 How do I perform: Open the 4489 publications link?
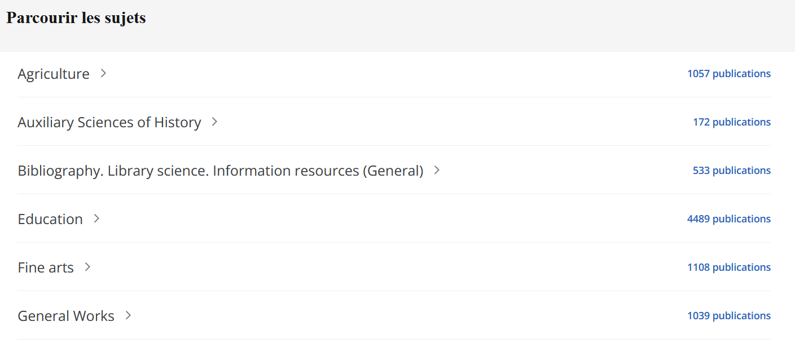pos(728,219)
